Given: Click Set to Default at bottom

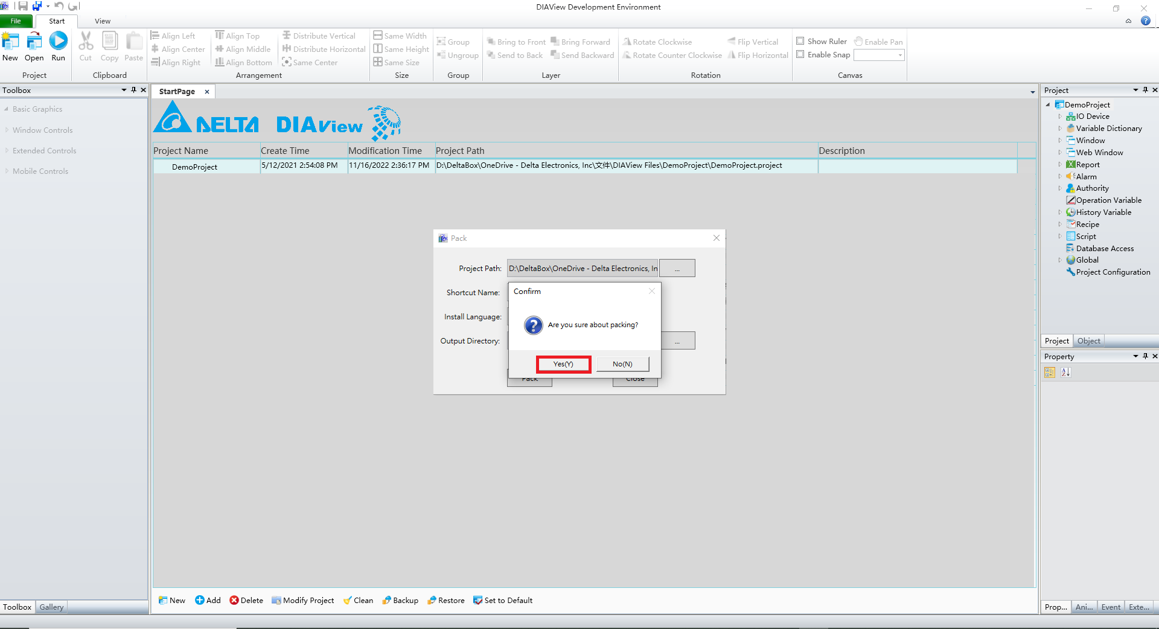Looking at the screenshot, I should 503,600.
